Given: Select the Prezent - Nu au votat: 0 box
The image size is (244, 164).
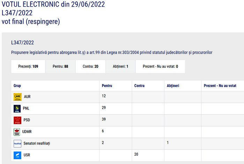Looking at the screenshot, I should (x=160, y=66).
